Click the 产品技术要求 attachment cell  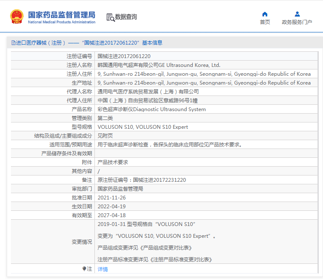(113, 162)
